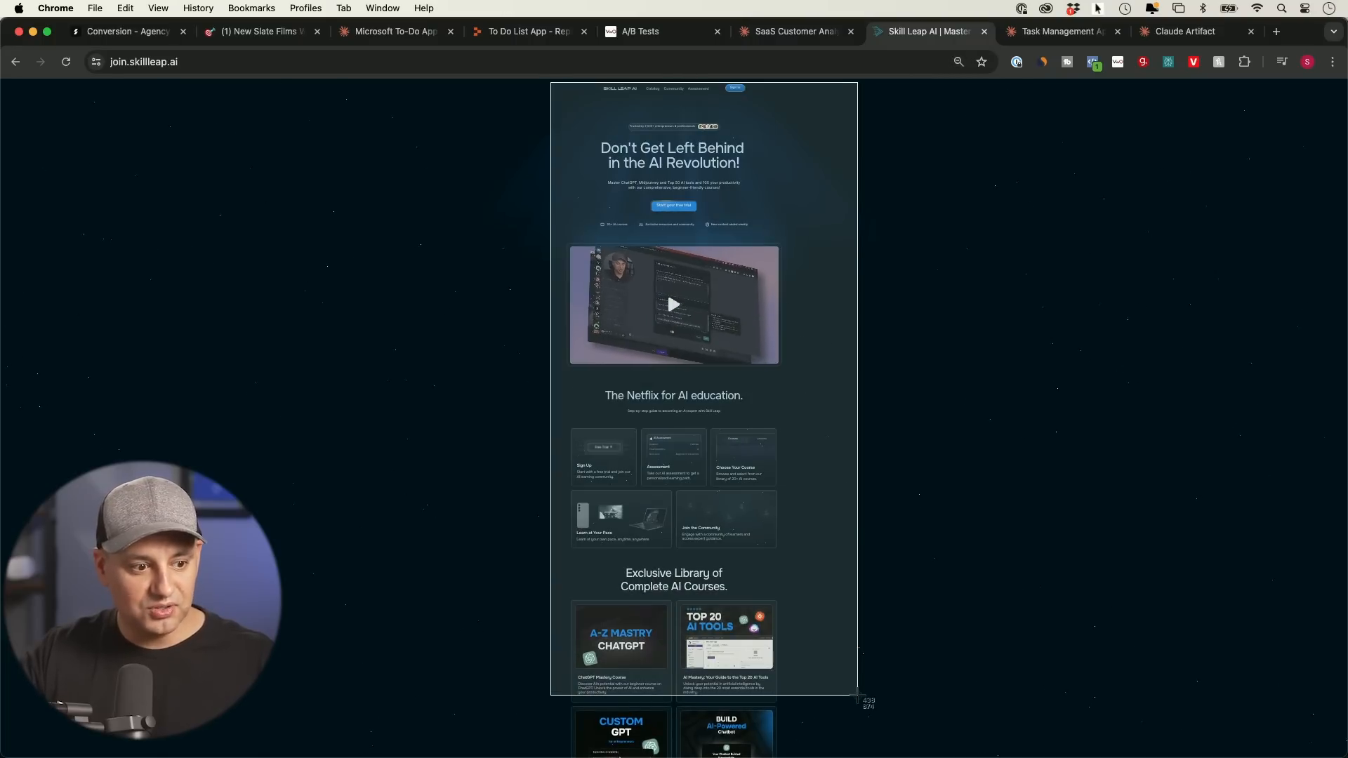Click the battery status icon
The height and width of the screenshot is (758, 1348).
[1229, 8]
